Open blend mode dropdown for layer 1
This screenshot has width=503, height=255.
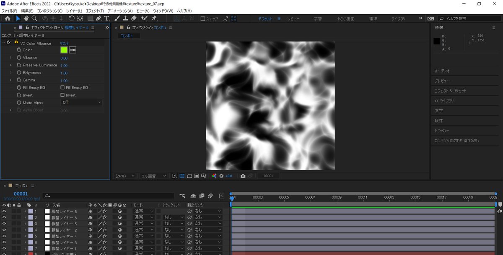pyautogui.click(x=143, y=212)
